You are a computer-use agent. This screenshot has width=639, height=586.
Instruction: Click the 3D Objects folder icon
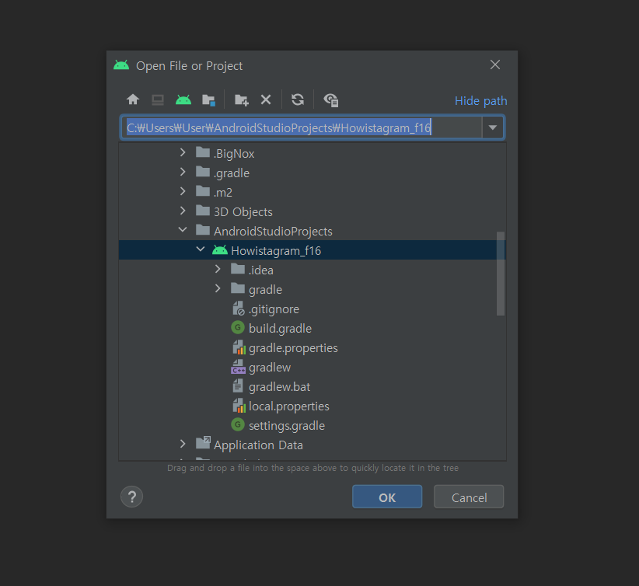(203, 211)
